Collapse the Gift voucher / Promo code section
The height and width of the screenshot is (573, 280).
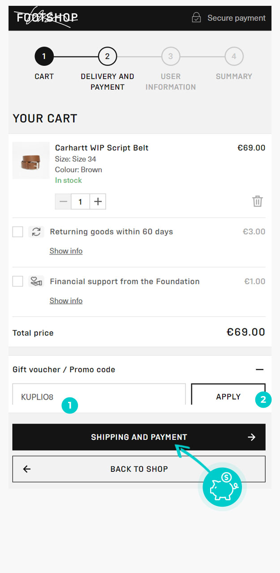click(x=259, y=370)
